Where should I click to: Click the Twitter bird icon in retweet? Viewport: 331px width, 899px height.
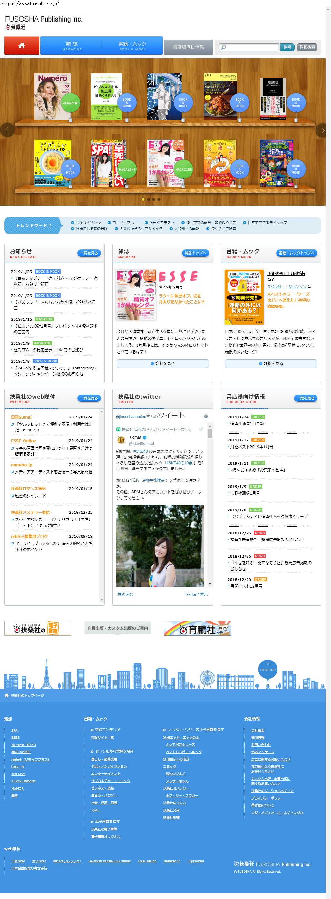pos(201,429)
